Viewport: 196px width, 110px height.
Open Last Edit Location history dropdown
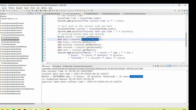click(85, 11)
